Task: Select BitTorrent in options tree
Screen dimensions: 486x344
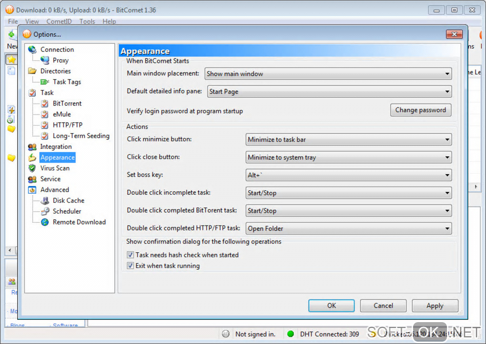Action: point(67,103)
